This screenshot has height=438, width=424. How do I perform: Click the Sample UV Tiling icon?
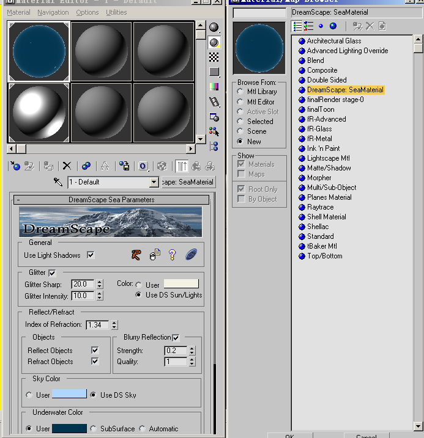pyautogui.click(x=214, y=72)
